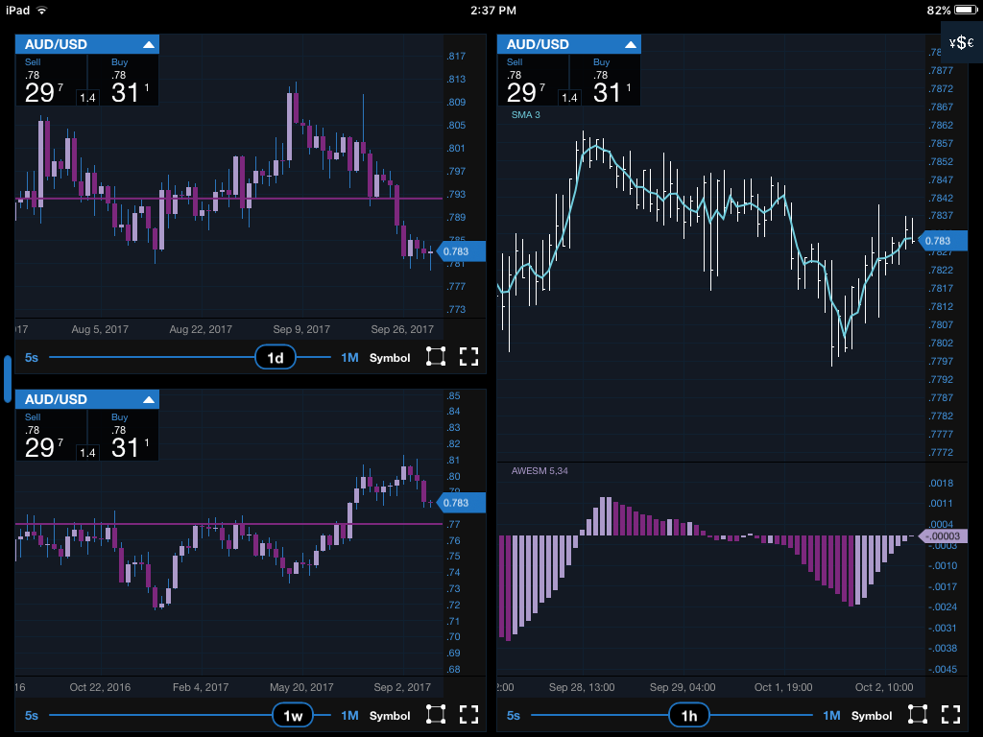Expand the weekly chart to fullscreen
This screenshot has height=737, width=983.
click(x=468, y=715)
